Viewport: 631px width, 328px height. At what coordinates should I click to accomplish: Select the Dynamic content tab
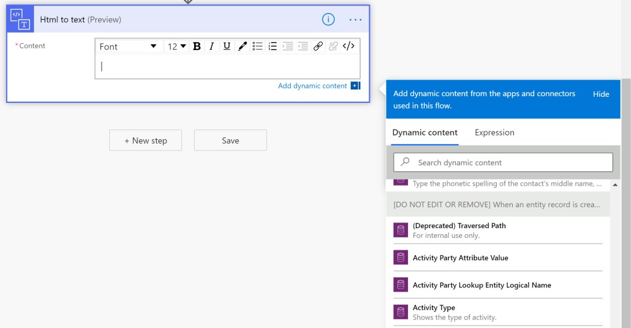click(425, 133)
